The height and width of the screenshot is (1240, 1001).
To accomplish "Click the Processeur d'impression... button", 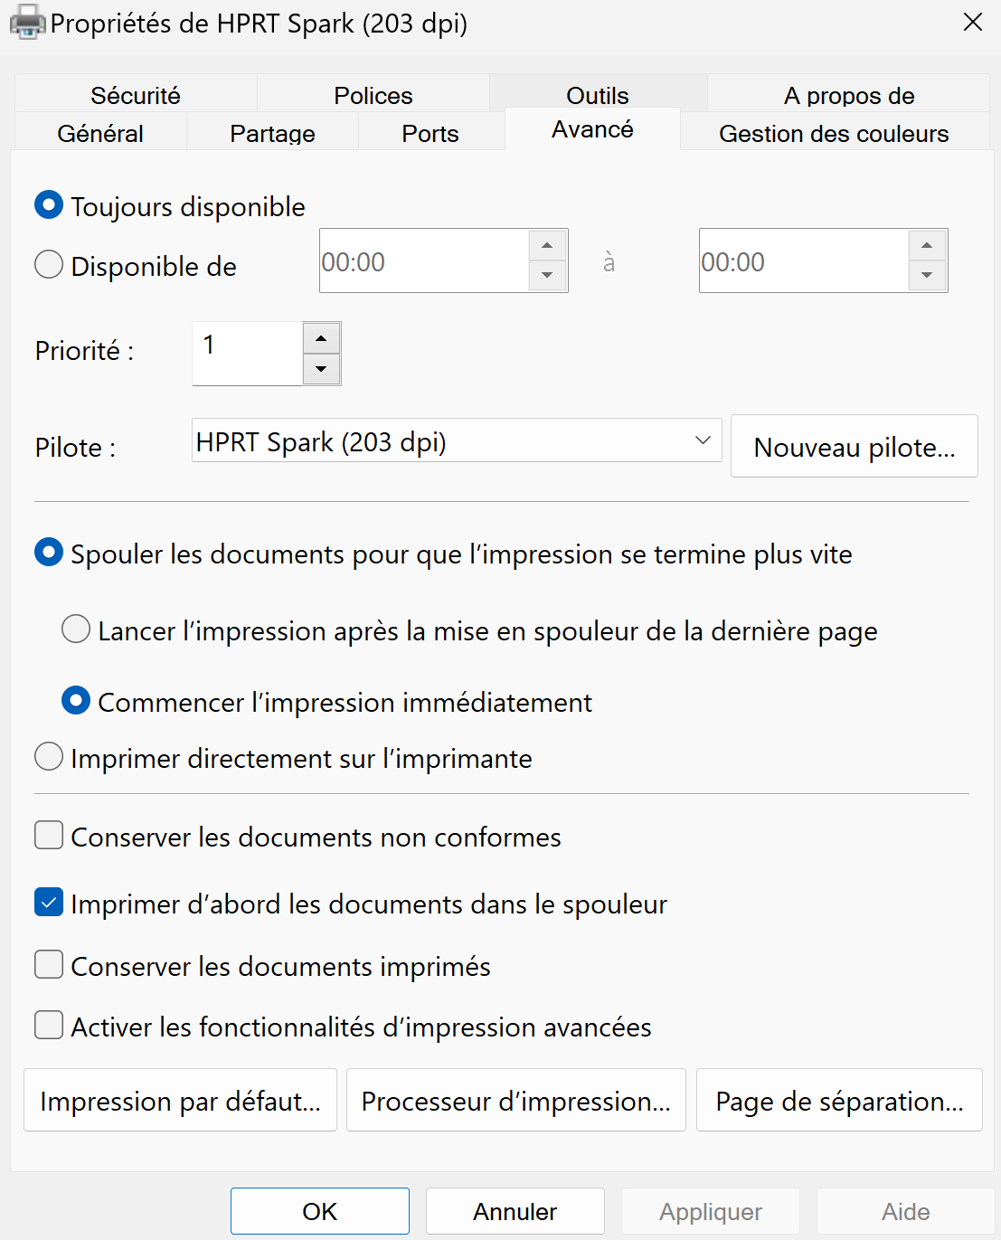I will (x=515, y=1100).
